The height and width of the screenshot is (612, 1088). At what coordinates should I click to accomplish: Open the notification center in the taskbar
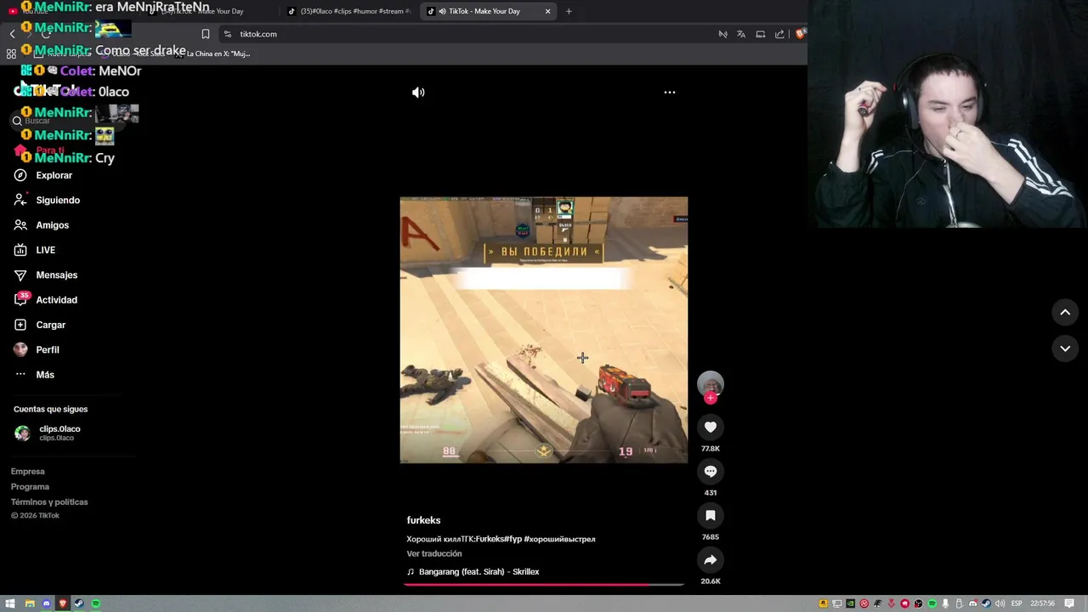click(x=1069, y=603)
